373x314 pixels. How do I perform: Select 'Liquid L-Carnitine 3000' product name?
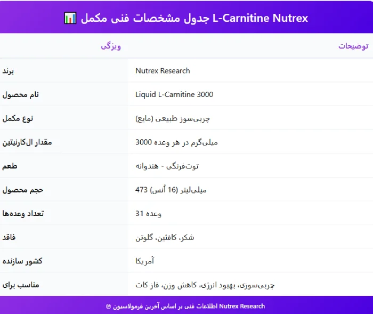(174, 94)
